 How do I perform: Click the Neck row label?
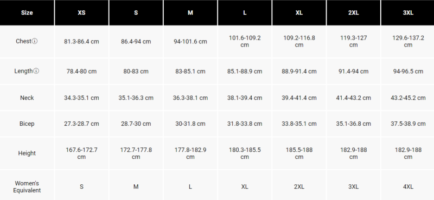pos(27,98)
